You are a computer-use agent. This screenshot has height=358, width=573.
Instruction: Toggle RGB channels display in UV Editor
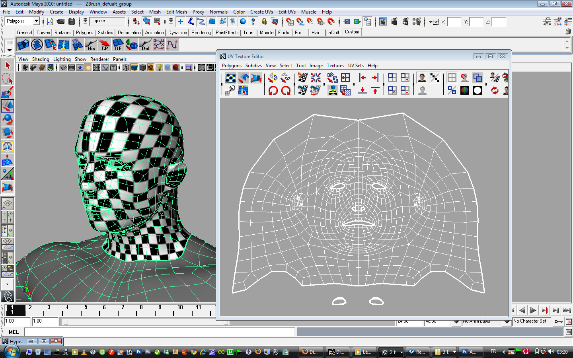pos(465,90)
